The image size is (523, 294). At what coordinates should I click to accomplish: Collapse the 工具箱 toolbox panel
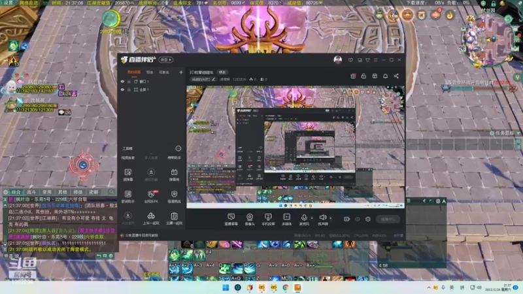[x=178, y=148]
